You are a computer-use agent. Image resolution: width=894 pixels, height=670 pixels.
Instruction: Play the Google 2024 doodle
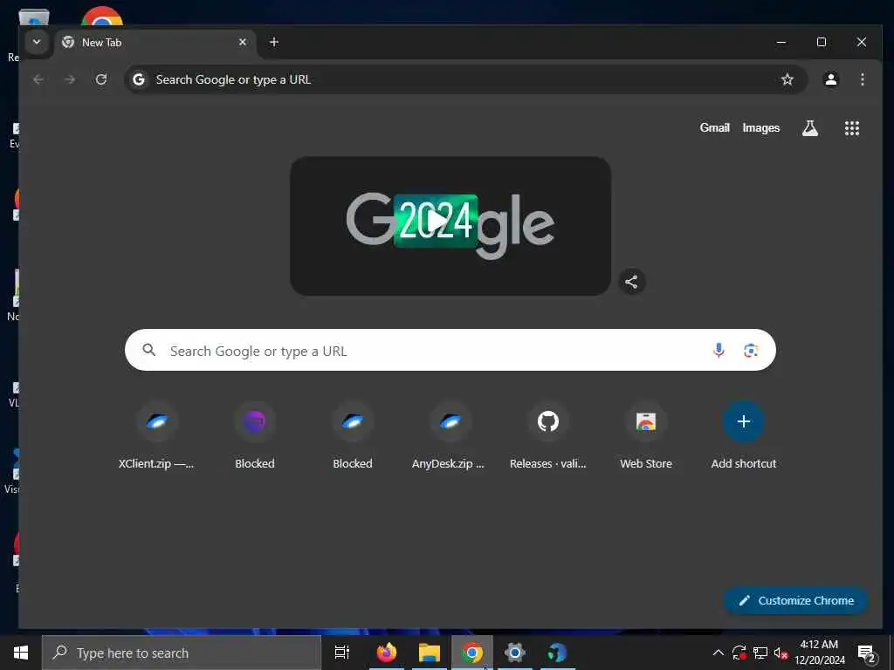(437, 221)
